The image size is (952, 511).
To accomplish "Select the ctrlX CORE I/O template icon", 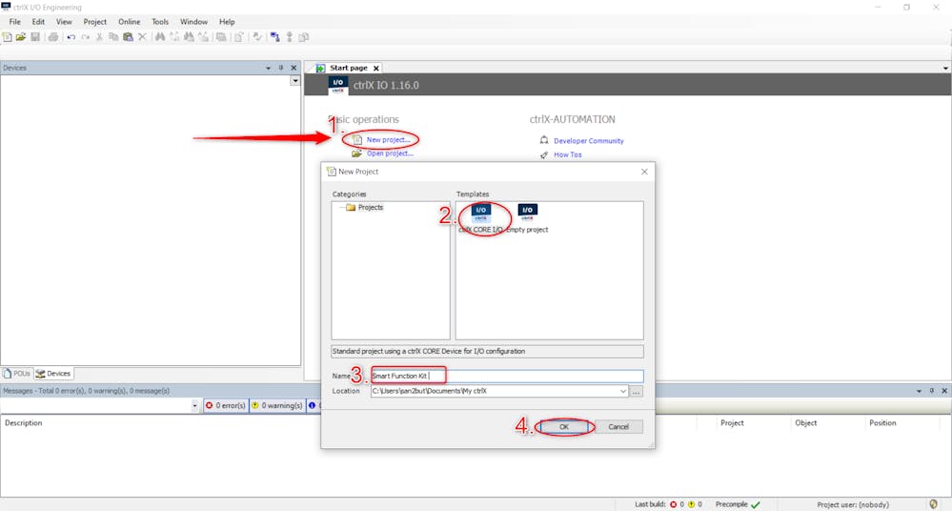I will pyautogui.click(x=481, y=213).
